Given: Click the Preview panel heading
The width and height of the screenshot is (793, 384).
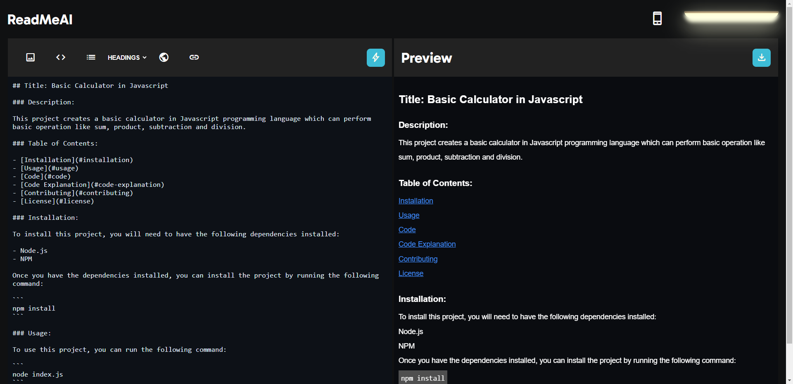Looking at the screenshot, I should (427, 58).
